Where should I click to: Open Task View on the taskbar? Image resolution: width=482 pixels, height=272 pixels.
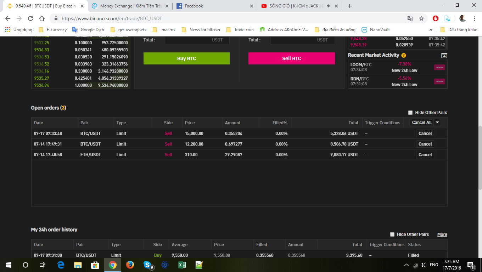click(42, 265)
